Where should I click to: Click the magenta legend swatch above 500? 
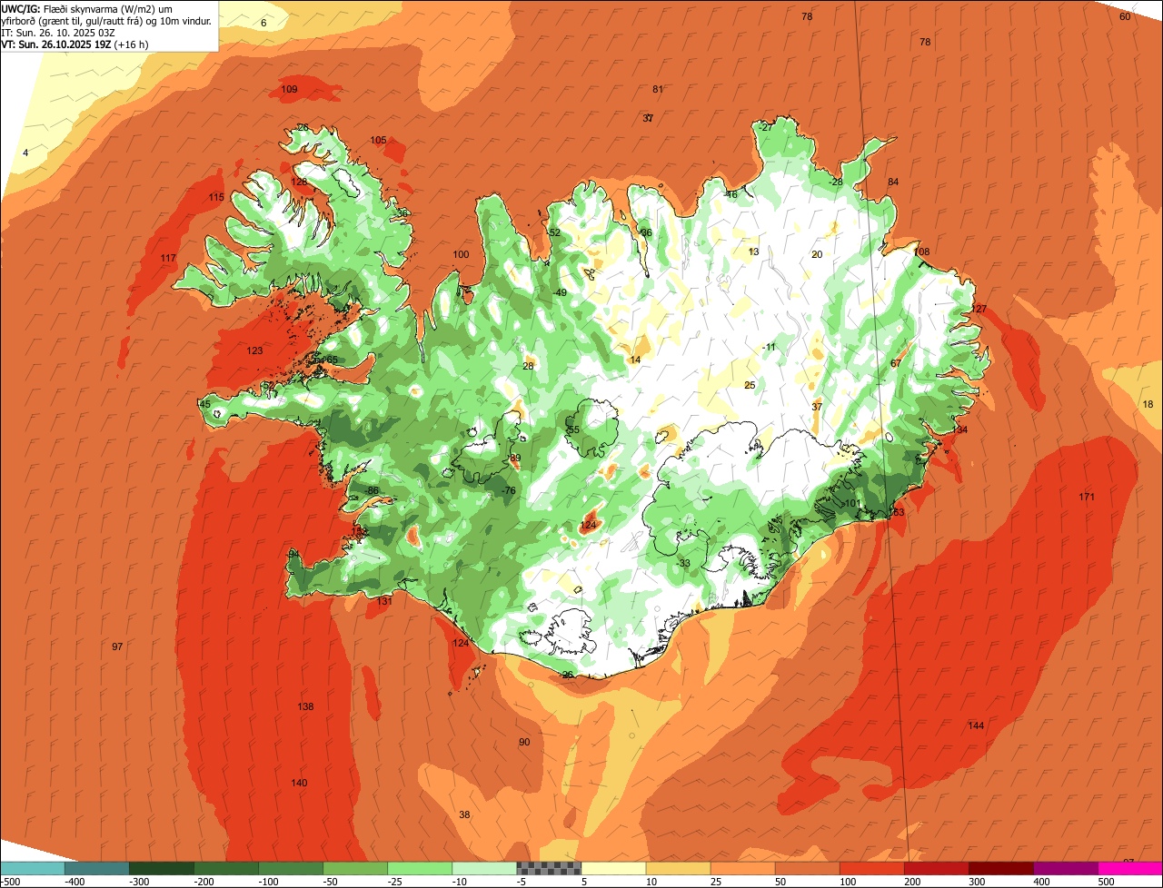1129,868
